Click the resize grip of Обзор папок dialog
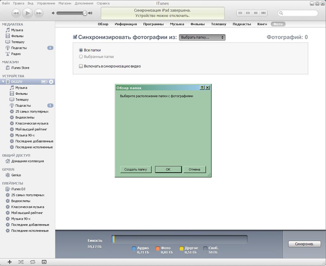This screenshot has height=266, width=326. click(x=209, y=175)
